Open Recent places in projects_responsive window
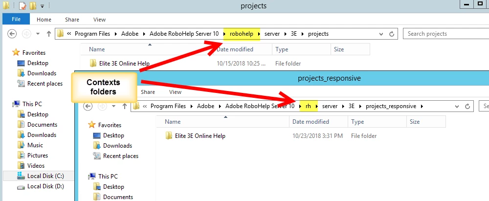This screenshot has height=201, width=489. coord(116,156)
